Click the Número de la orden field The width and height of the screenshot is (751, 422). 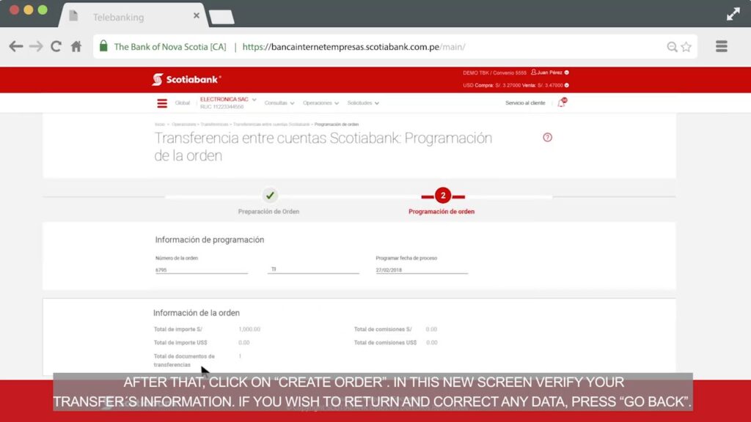click(201, 270)
